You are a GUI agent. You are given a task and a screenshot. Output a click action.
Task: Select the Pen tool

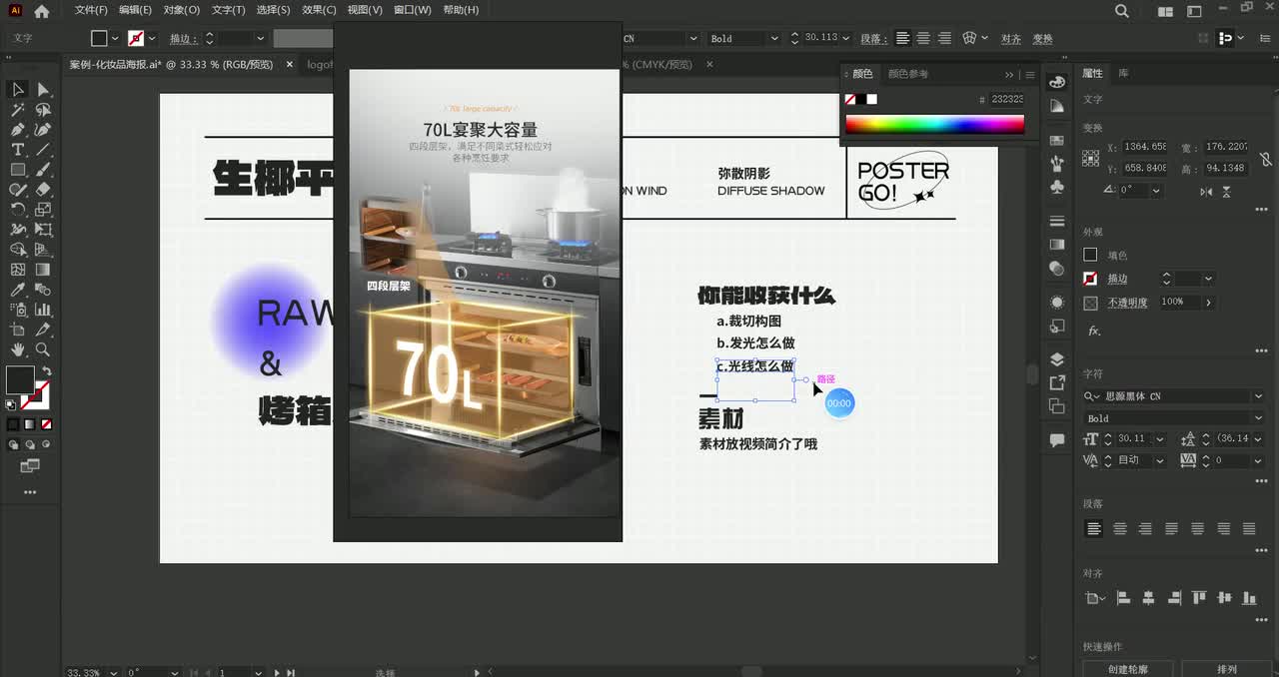[17, 130]
